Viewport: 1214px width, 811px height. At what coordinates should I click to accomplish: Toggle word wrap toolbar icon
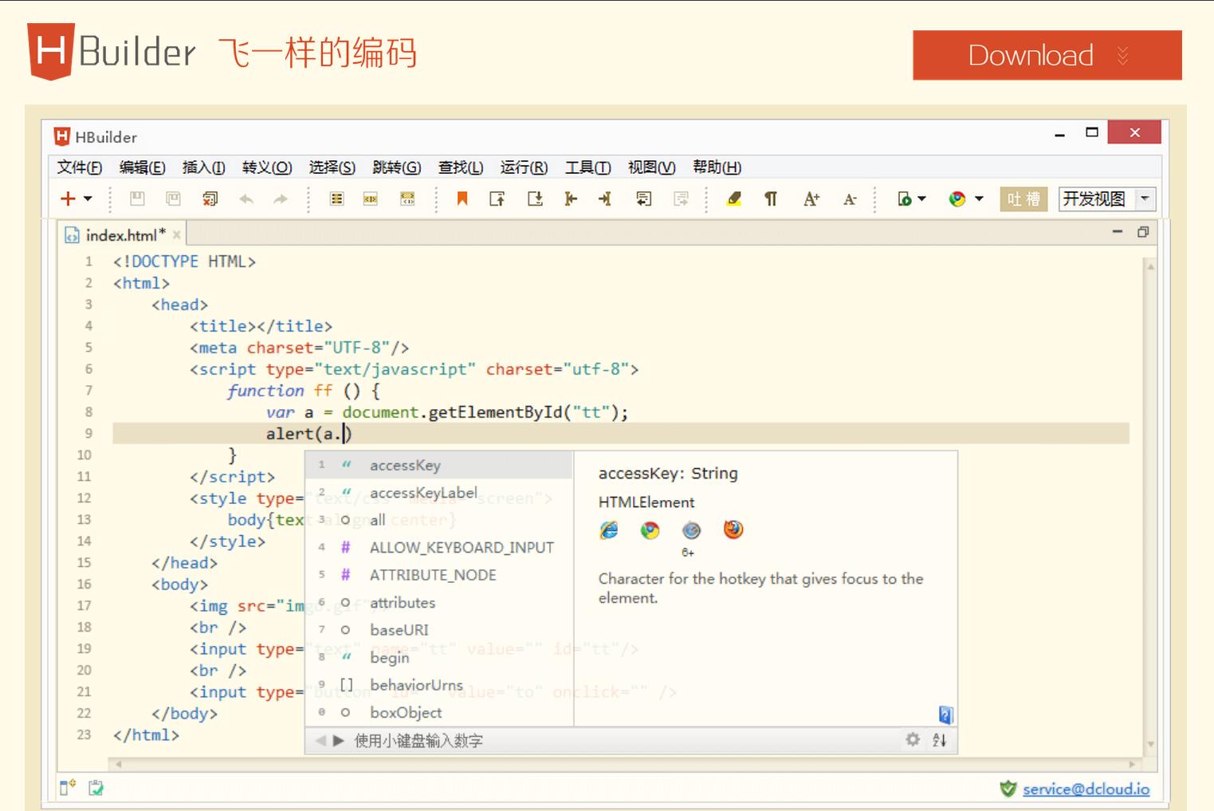point(643,199)
